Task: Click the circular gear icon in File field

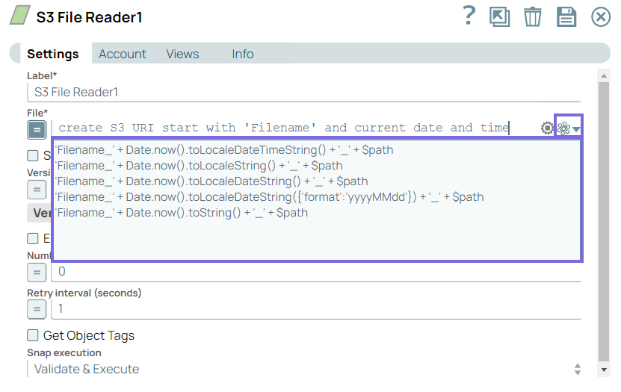Action: [x=547, y=128]
